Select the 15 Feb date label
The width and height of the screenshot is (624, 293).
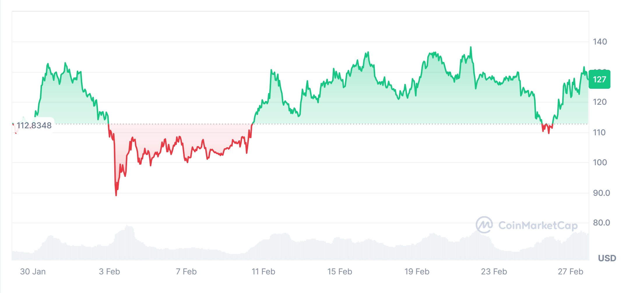coord(340,271)
